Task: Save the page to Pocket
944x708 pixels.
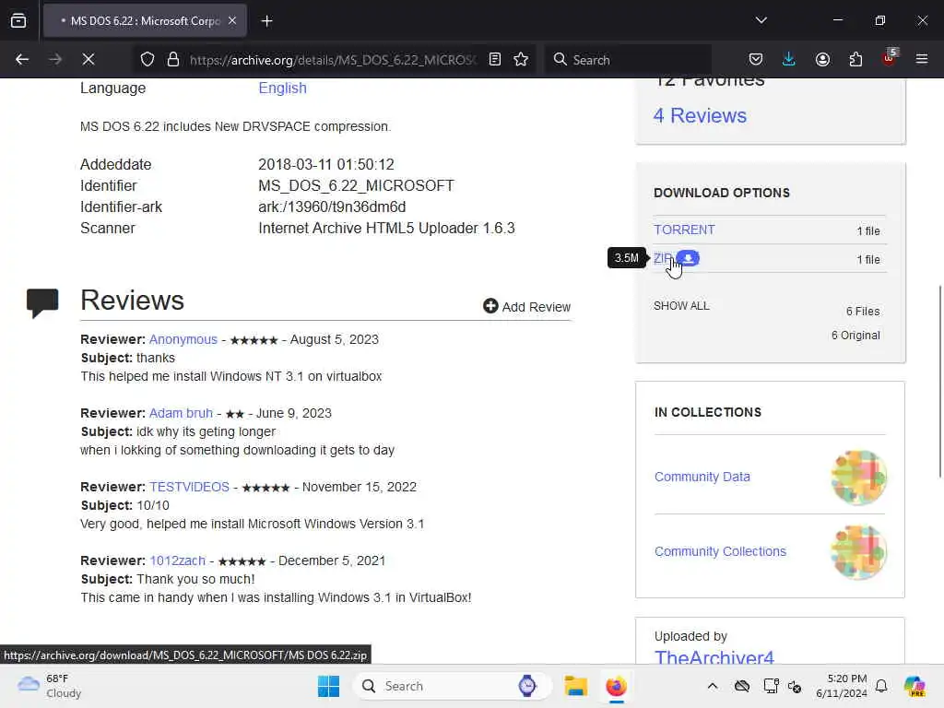Action: [756, 59]
